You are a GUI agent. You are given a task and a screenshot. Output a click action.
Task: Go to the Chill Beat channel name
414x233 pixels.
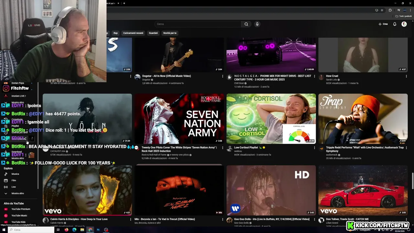239,83
